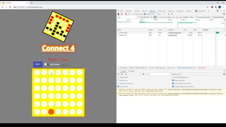Image resolution: width=226 pixels, height=127 pixels.
Task: Click the browser back arrow
Action: click(2, 7)
